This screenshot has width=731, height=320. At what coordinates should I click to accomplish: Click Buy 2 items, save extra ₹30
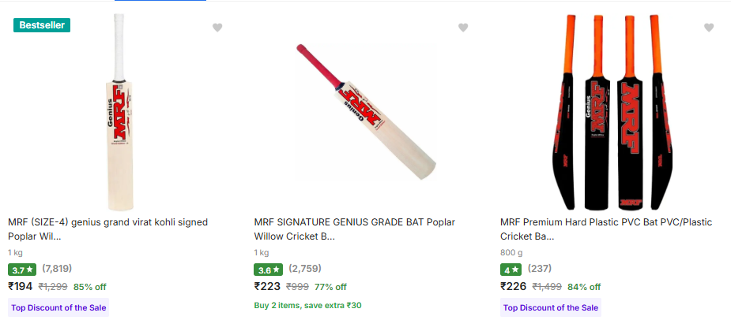(x=307, y=305)
